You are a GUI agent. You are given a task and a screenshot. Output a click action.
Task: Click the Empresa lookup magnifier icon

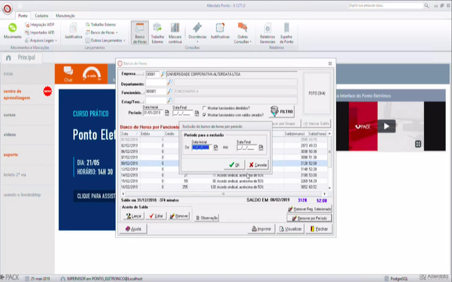pyautogui.click(x=163, y=74)
